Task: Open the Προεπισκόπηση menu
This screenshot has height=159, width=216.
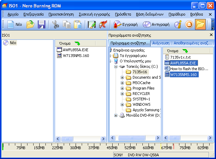Action: coord(61,14)
